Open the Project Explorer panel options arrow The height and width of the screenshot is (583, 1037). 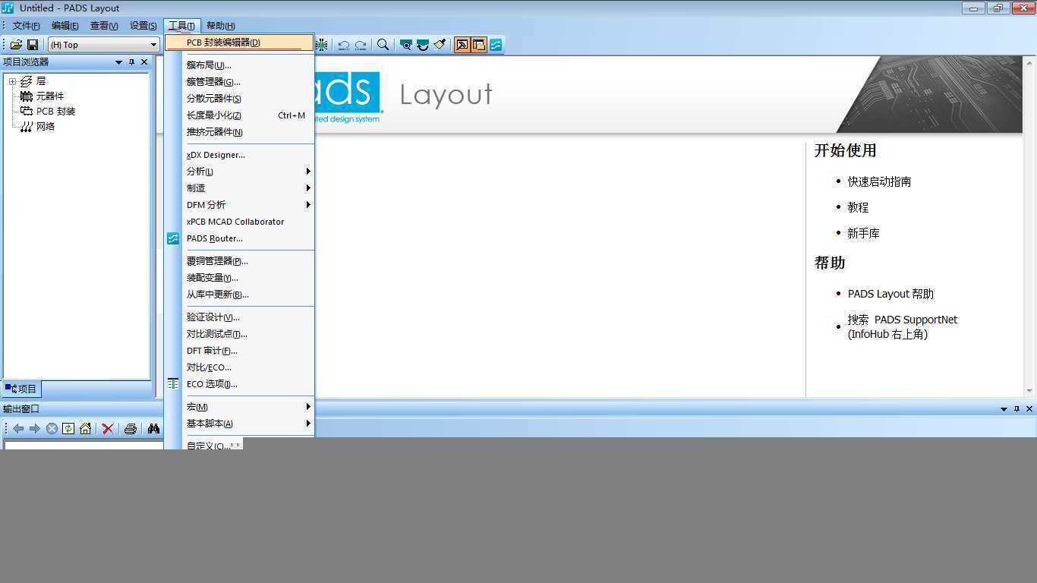[118, 62]
